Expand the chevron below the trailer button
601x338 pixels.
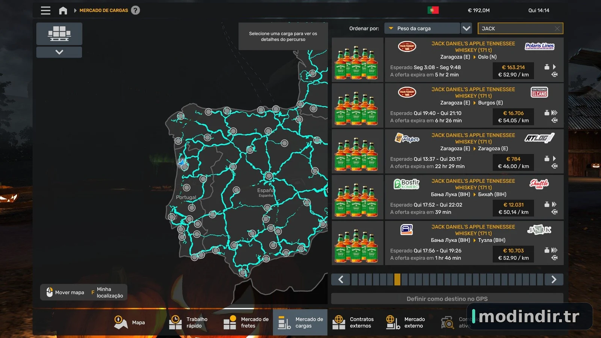point(59,52)
